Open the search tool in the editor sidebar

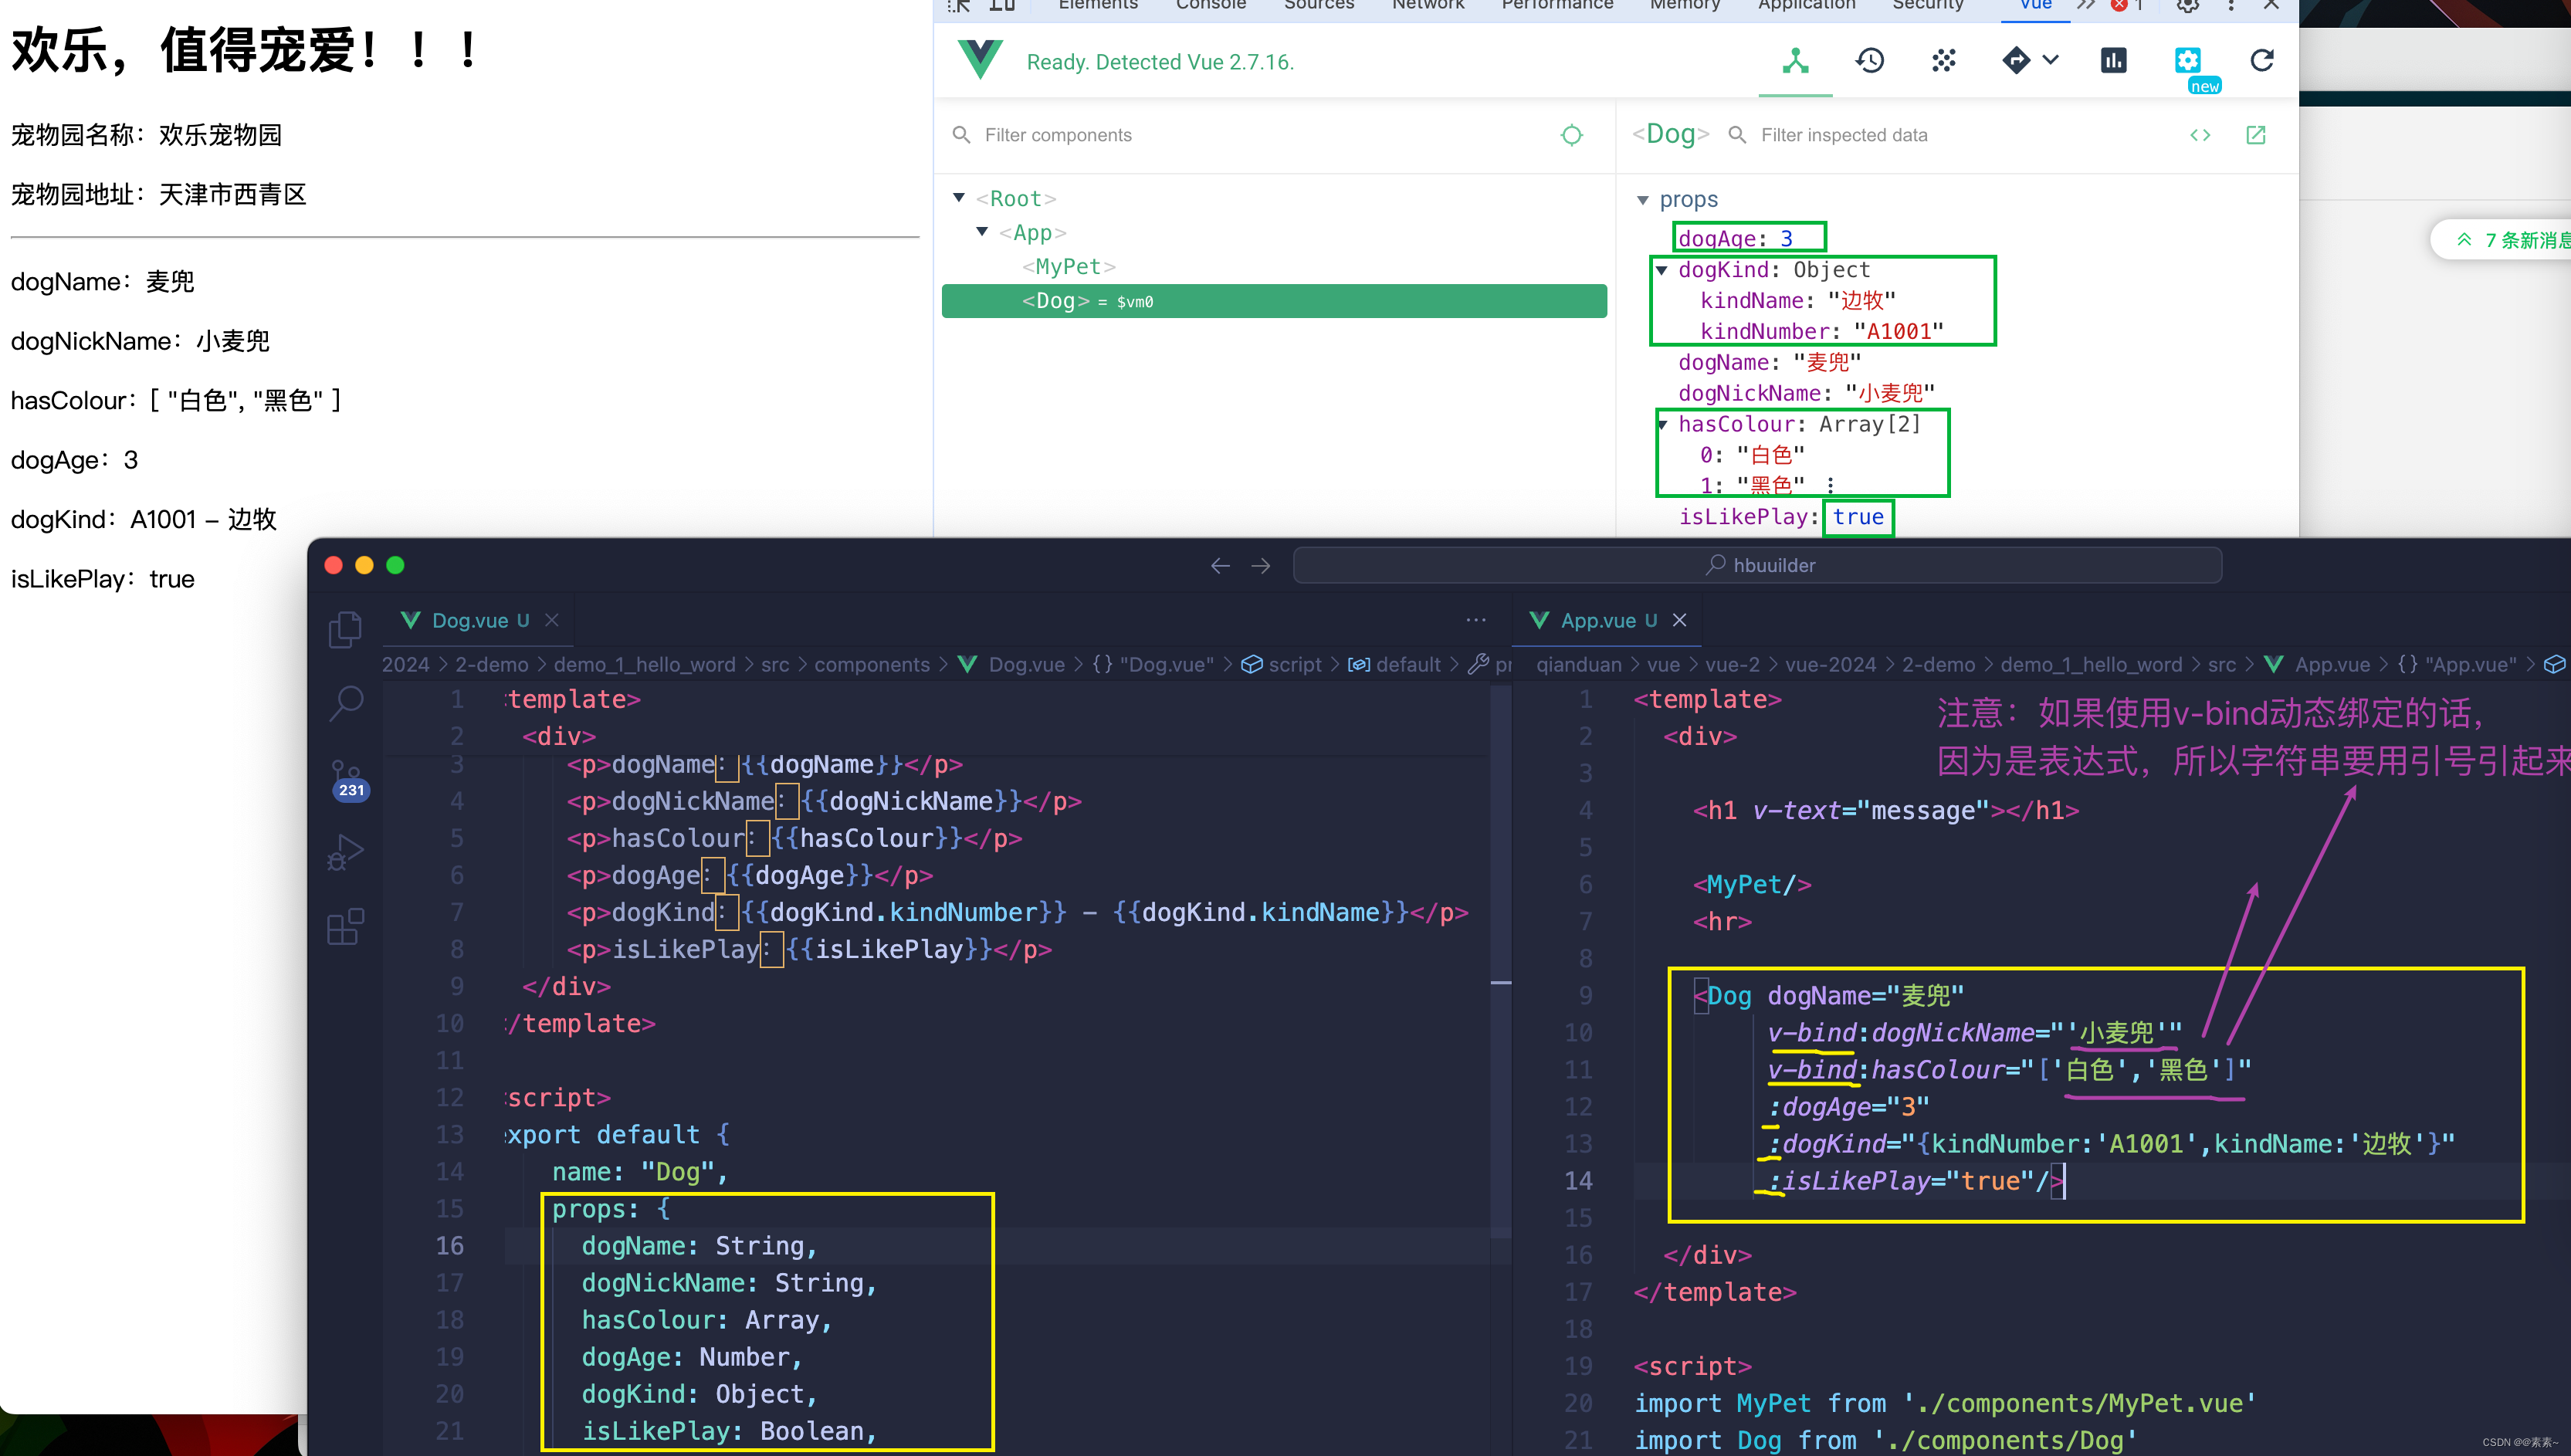tap(346, 703)
